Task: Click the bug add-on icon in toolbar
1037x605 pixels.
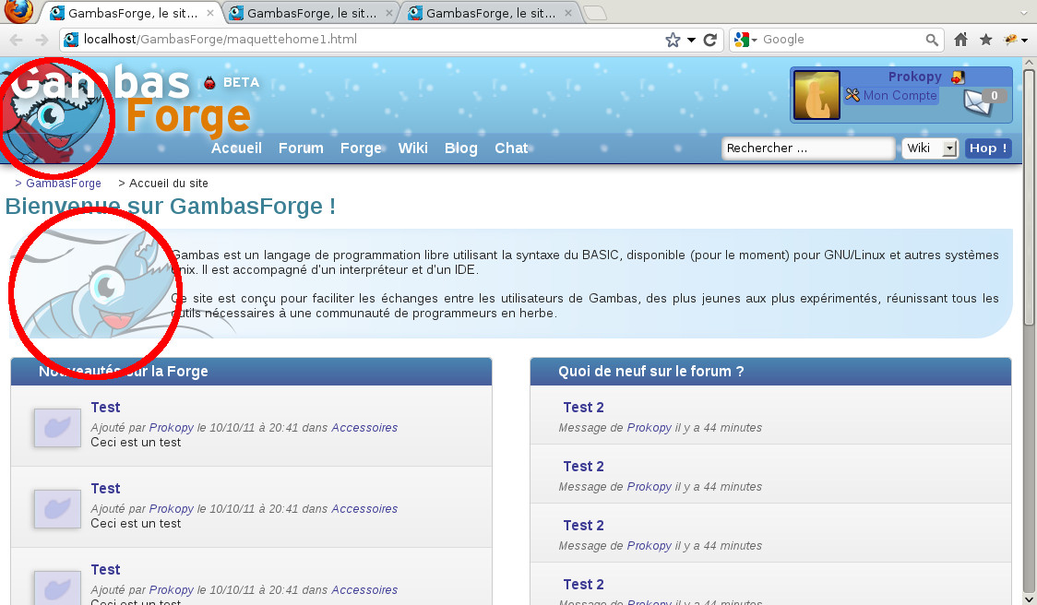Action: [1010, 40]
